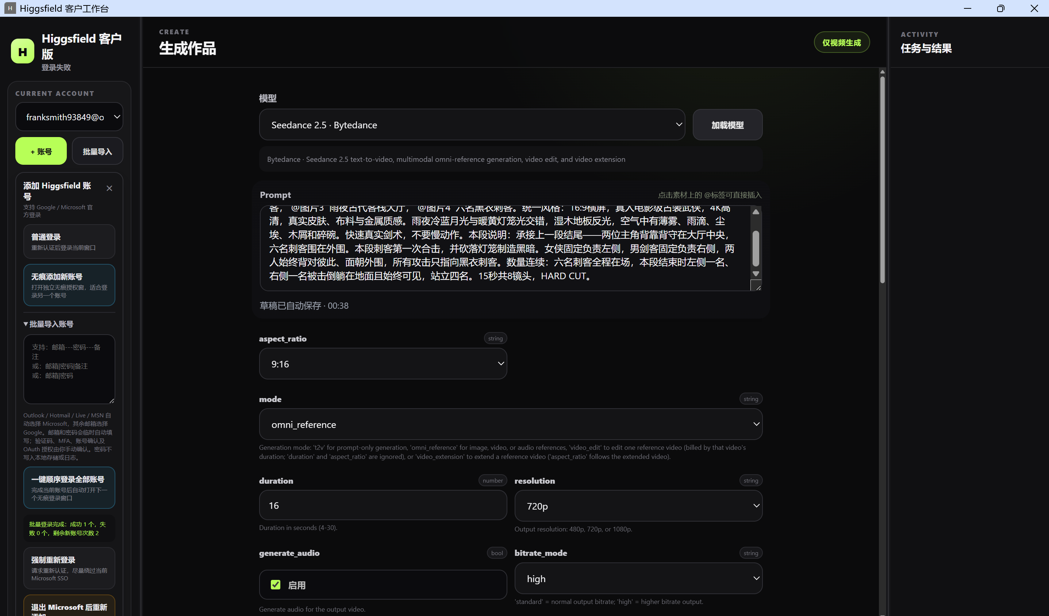This screenshot has width=1049, height=616.
Task: Click into the Prompt text area
Action: pos(505,248)
